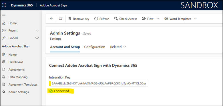
Task: Click the Pinned label in sidebar
Action: 13,38
